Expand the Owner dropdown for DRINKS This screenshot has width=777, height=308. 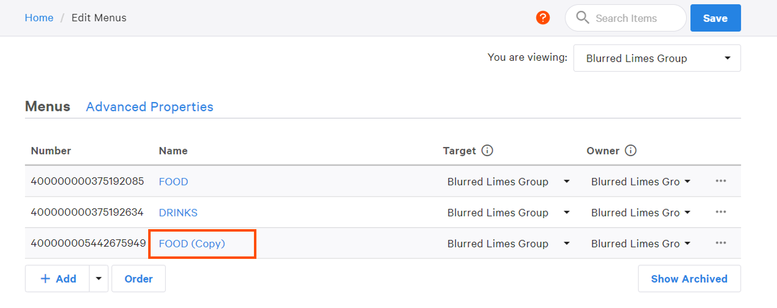tap(687, 213)
